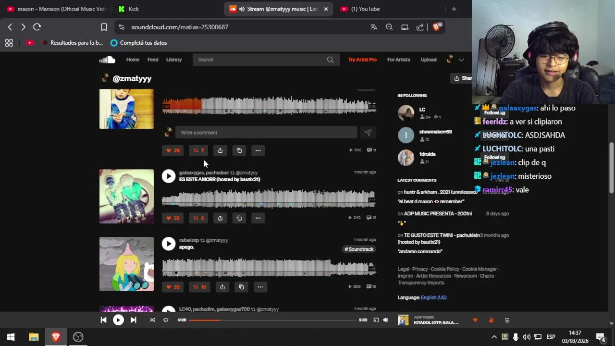Click the search magnifier icon in SoundCloud header
Viewport: 615px width, 346px height.
(x=330, y=60)
